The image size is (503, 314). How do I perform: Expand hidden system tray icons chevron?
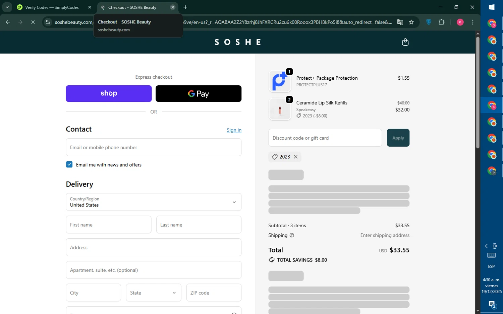pos(487,246)
